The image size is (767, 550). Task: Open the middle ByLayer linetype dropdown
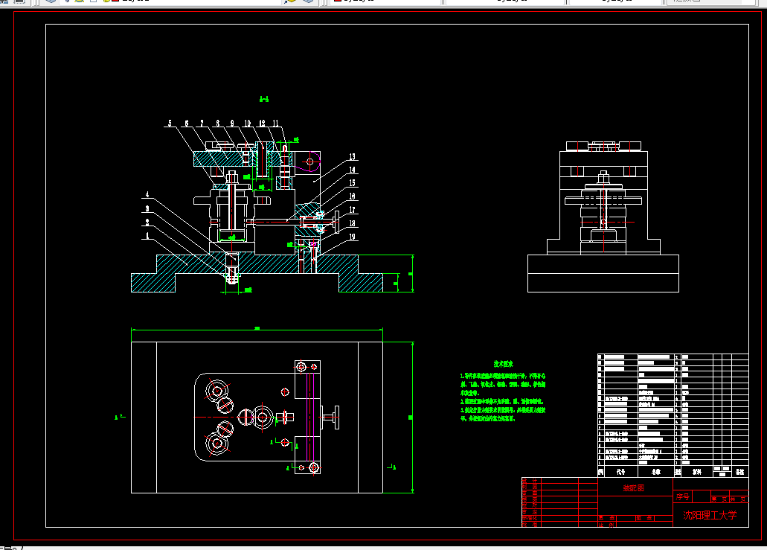[x=505, y=1]
